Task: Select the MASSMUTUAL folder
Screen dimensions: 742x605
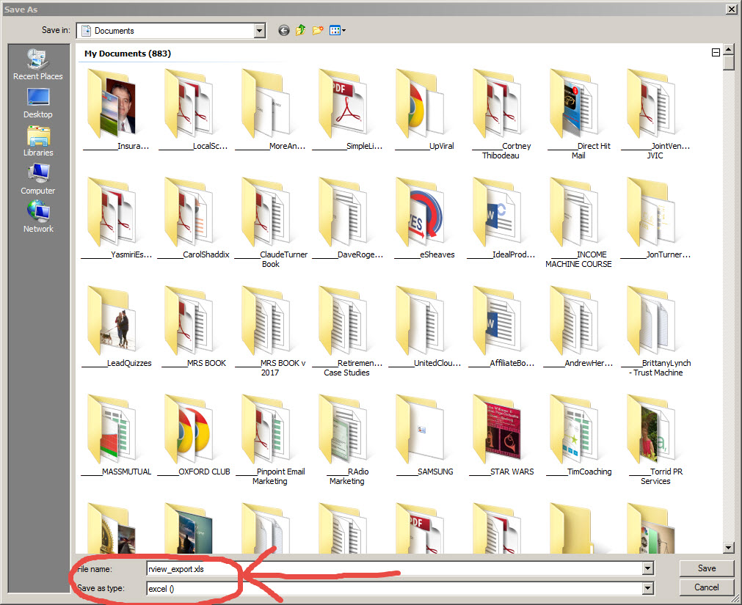Action: (116, 436)
